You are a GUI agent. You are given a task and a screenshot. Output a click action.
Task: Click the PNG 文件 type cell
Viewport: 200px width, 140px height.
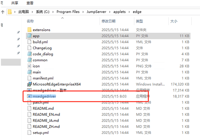coord(144,66)
